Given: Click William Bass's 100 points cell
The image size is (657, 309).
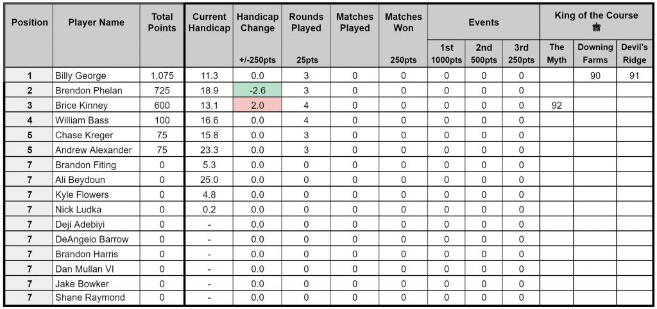Looking at the screenshot, I should pos(162,120).
